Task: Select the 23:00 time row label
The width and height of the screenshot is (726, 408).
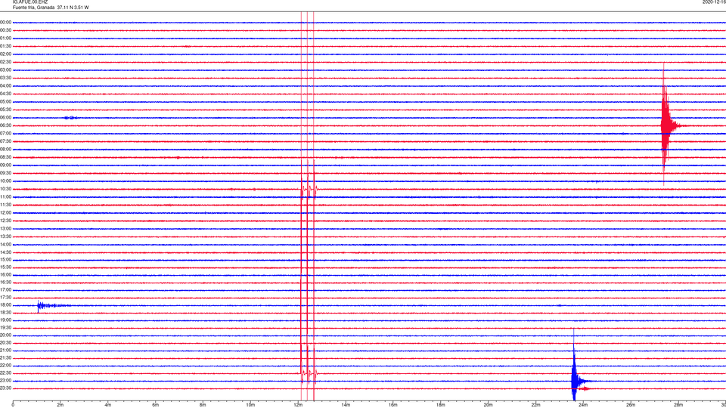Action: click(x=5, y=380)
